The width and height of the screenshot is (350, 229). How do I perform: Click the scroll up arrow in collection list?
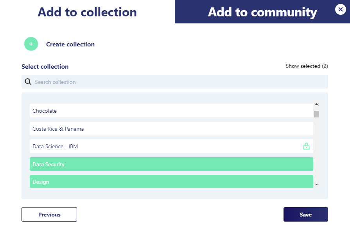(x=316, y=105)
